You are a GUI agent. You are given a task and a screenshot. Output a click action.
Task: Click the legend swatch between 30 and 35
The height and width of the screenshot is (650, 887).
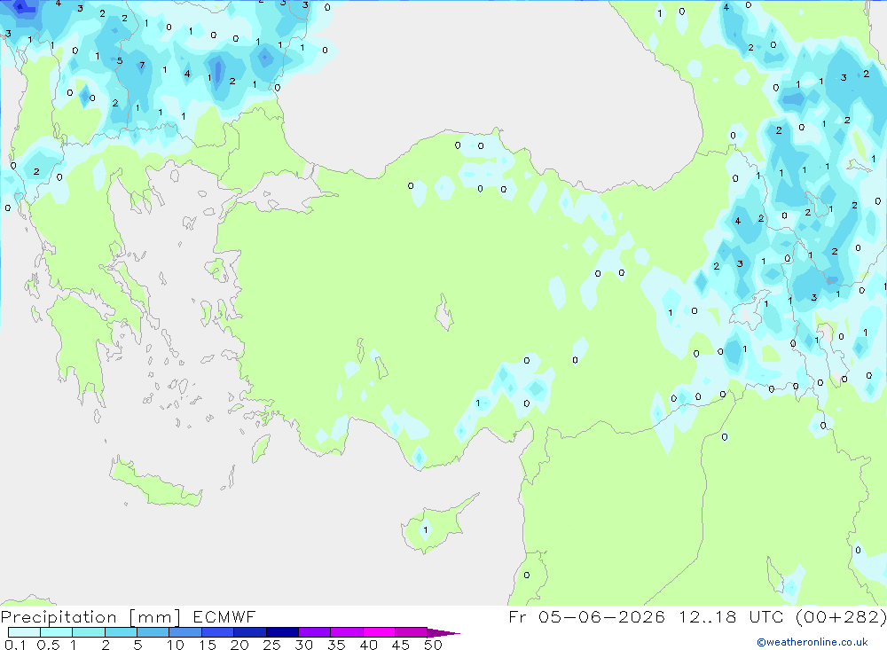315,632
